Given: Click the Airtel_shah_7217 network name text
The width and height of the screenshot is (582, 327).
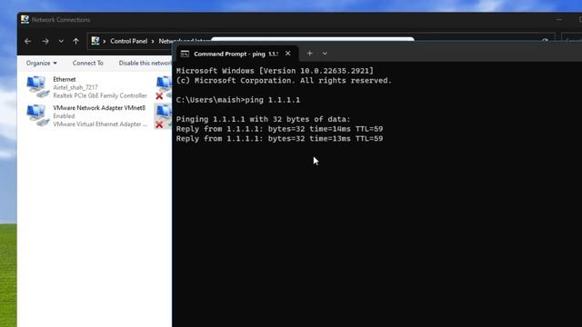Looking at the screenshot, I should [x=75, y=87].
